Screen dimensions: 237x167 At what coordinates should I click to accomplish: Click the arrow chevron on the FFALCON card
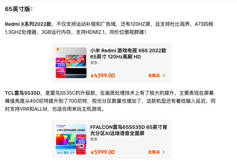click(x=164, y=152)
